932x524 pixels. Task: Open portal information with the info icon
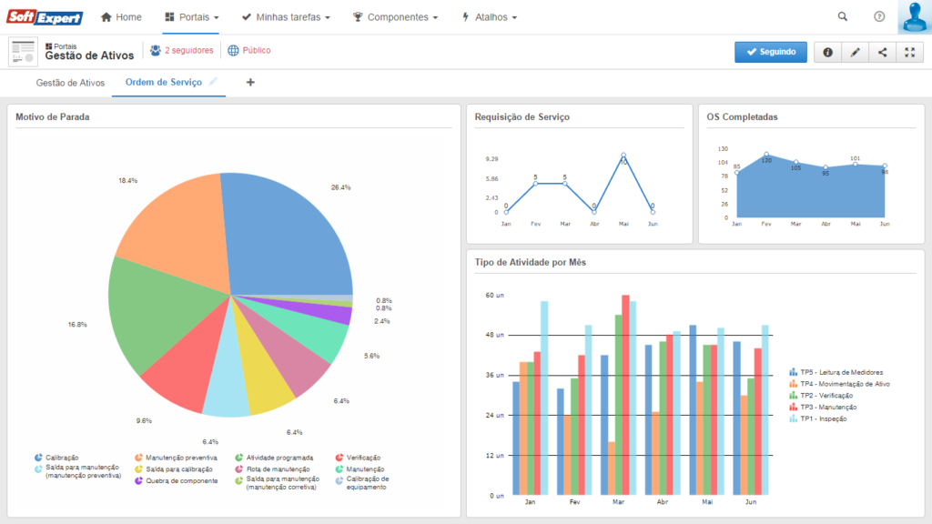tap(827, 52)
